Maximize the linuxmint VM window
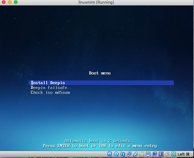Image resolution: width=194 pixels, height=158 pixels. [x=16, y=2]
